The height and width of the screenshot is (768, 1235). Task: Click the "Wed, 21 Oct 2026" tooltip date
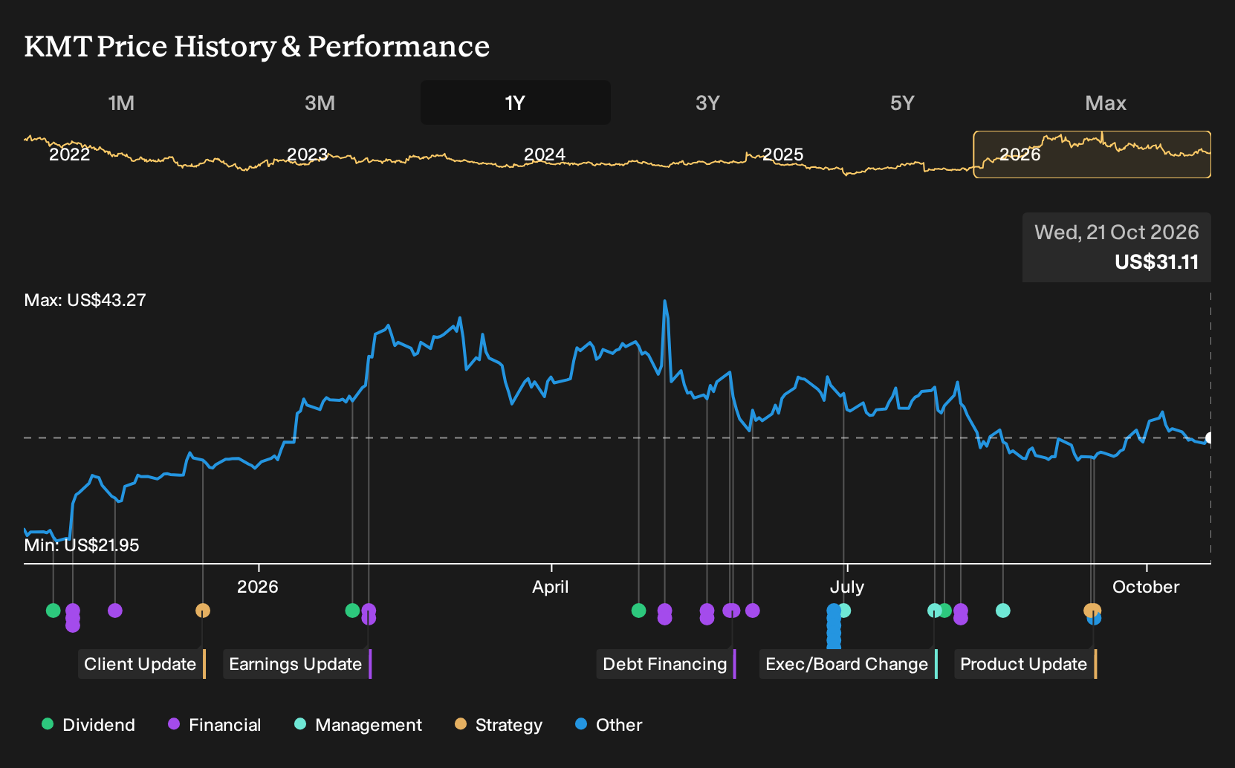(x=1117, y=232)
